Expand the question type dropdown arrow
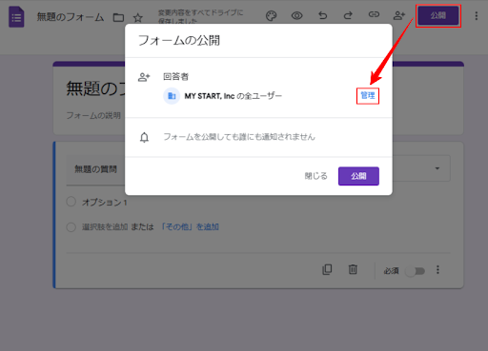The width and height of the screenshot is (488, 351). click(437, 168)
